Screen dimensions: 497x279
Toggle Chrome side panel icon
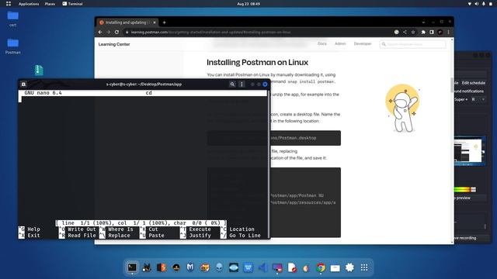coord(432,32)
